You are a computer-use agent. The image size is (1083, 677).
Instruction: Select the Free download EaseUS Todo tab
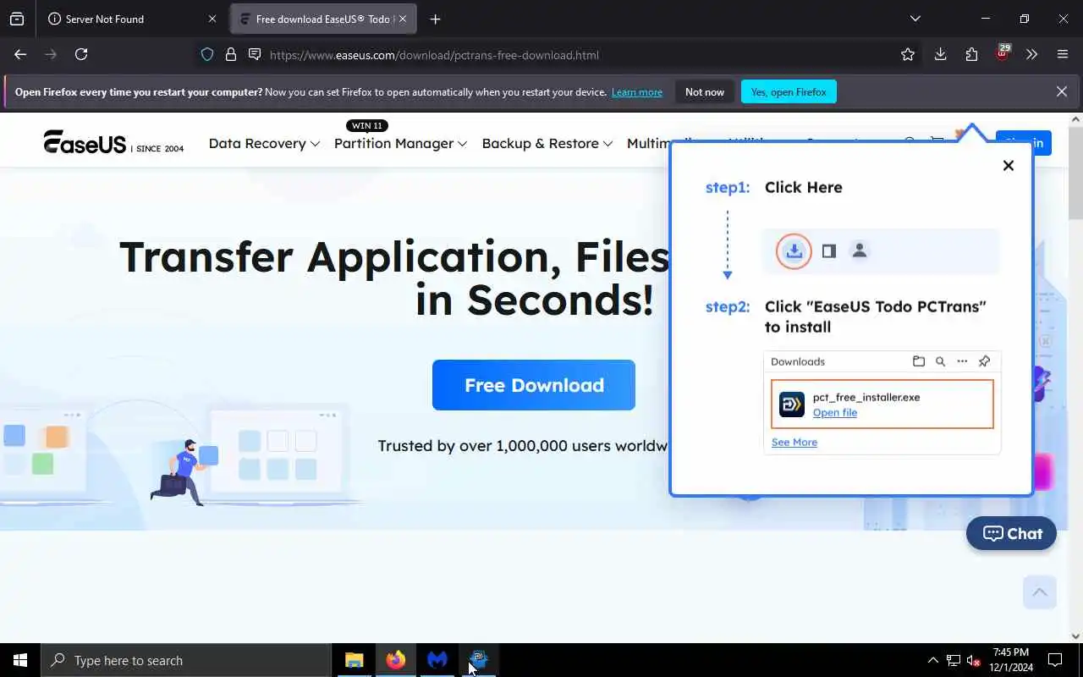pyautogui.click(x=323, y=19)
